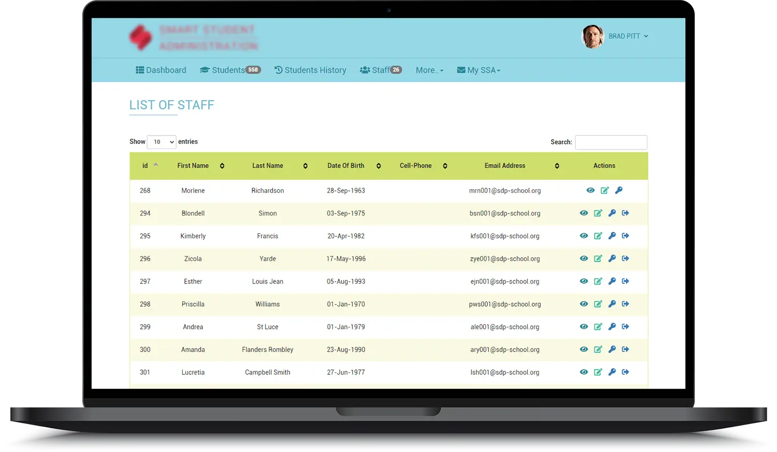
Task: Click exit-arrow icon in Zicola Yarde row
Action: point(625,259)
